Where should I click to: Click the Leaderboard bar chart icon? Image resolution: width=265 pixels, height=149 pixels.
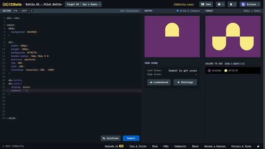pyautogui.click(x=151, y=82)
